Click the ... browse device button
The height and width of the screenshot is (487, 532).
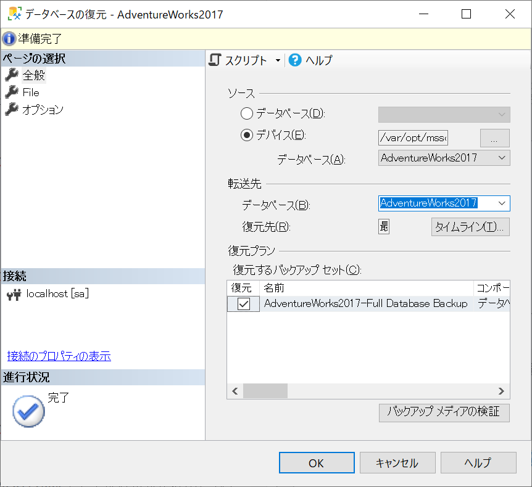coord(495,138)
